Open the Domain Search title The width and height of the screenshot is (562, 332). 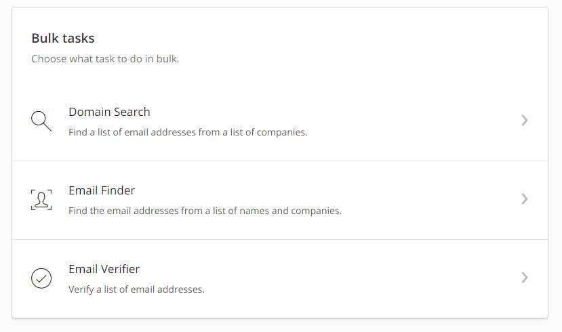point(109,112)
